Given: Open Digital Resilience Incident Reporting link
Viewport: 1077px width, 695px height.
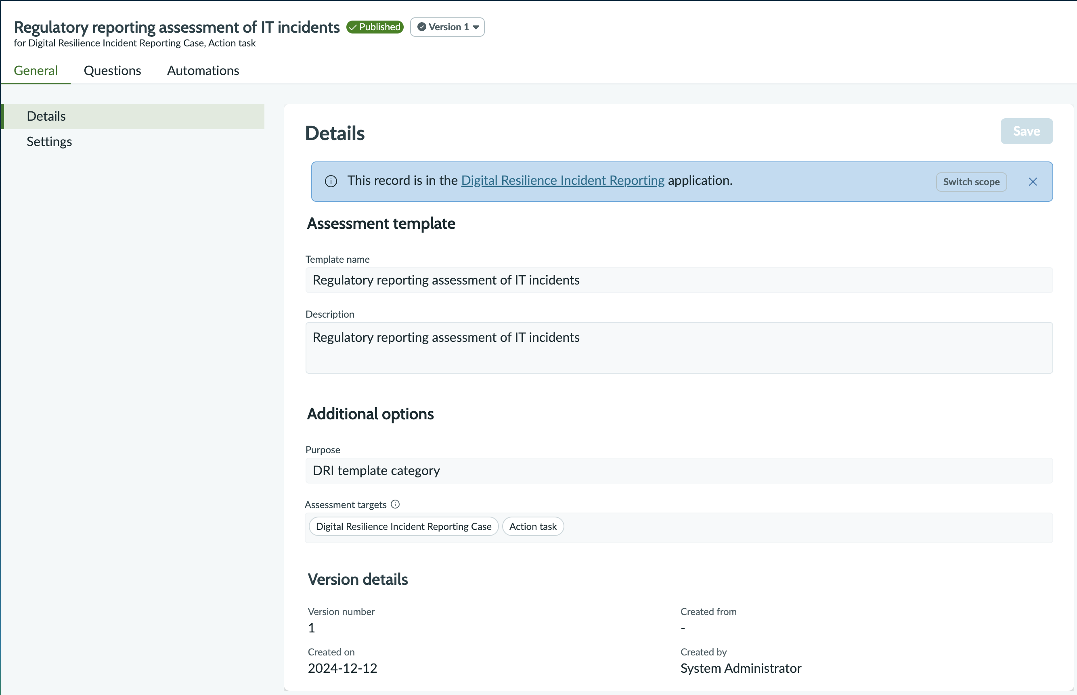Looking at the screenshot, I should pos(562,180).
